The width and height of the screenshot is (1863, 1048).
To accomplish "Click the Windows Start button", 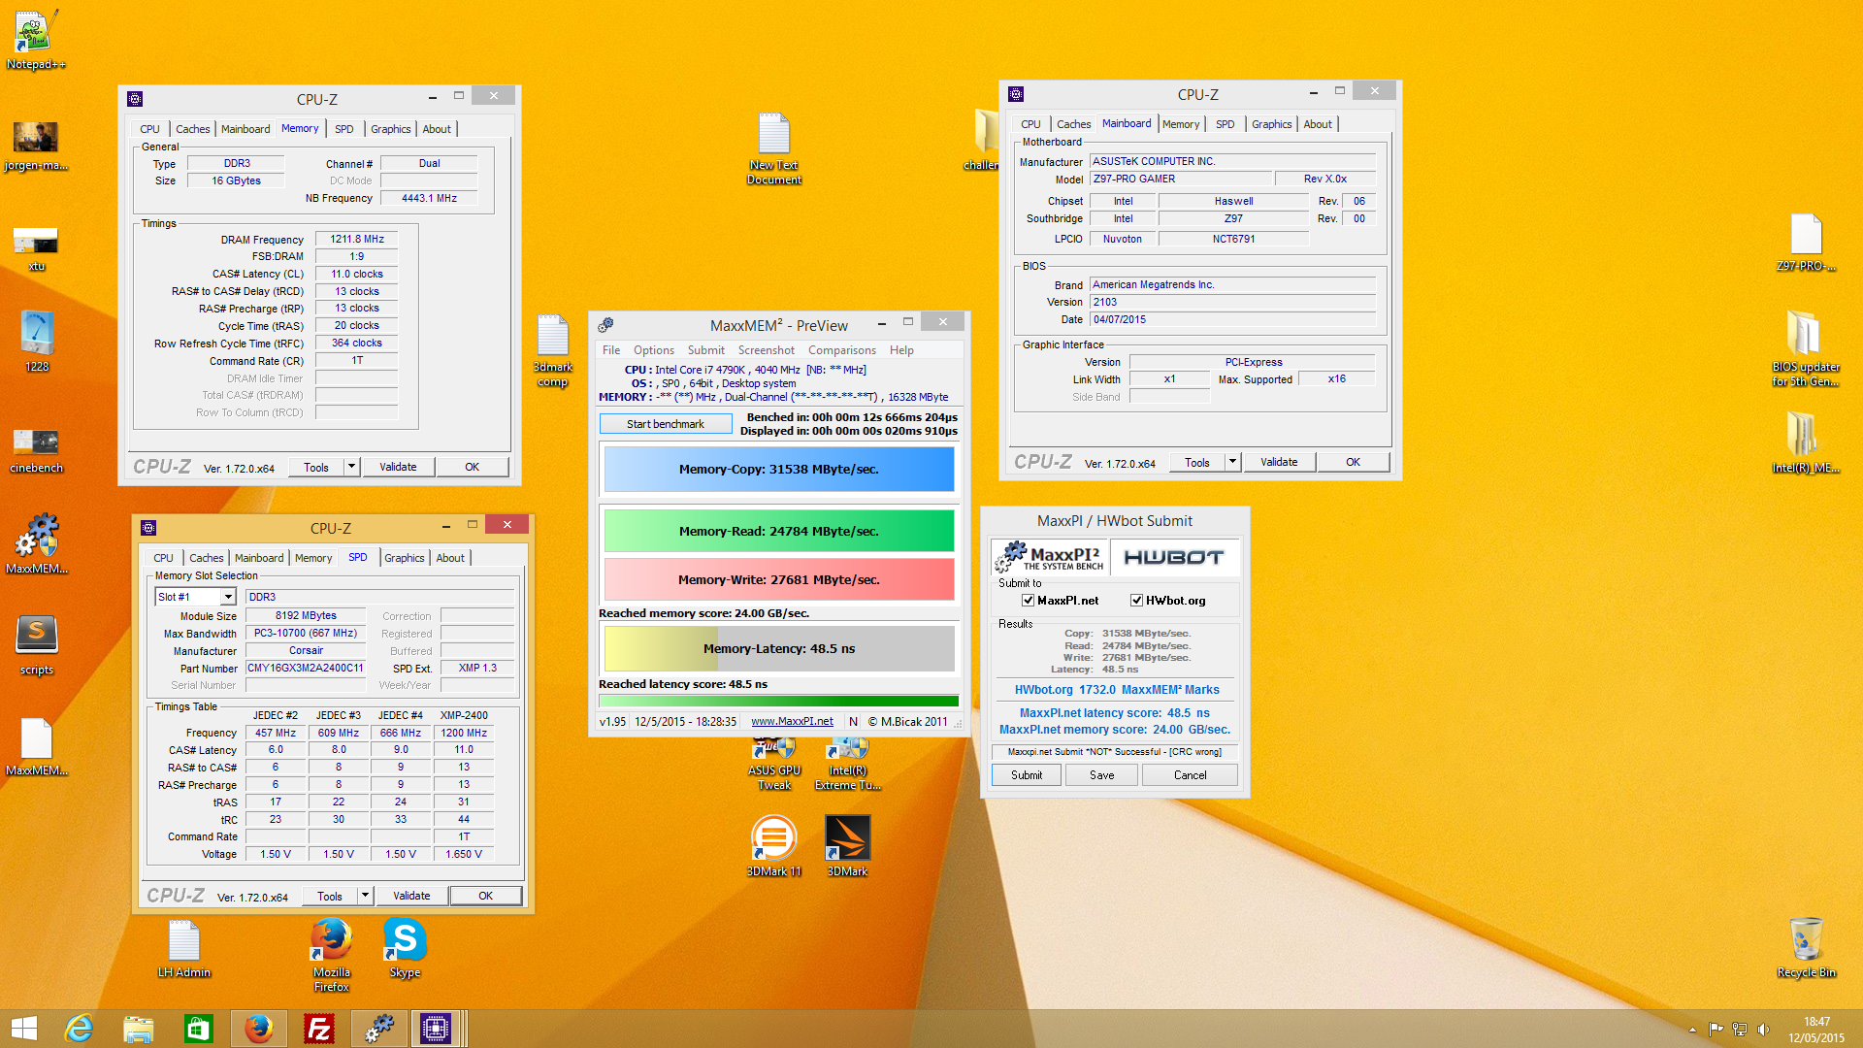I will click(x=23, y=1029).
